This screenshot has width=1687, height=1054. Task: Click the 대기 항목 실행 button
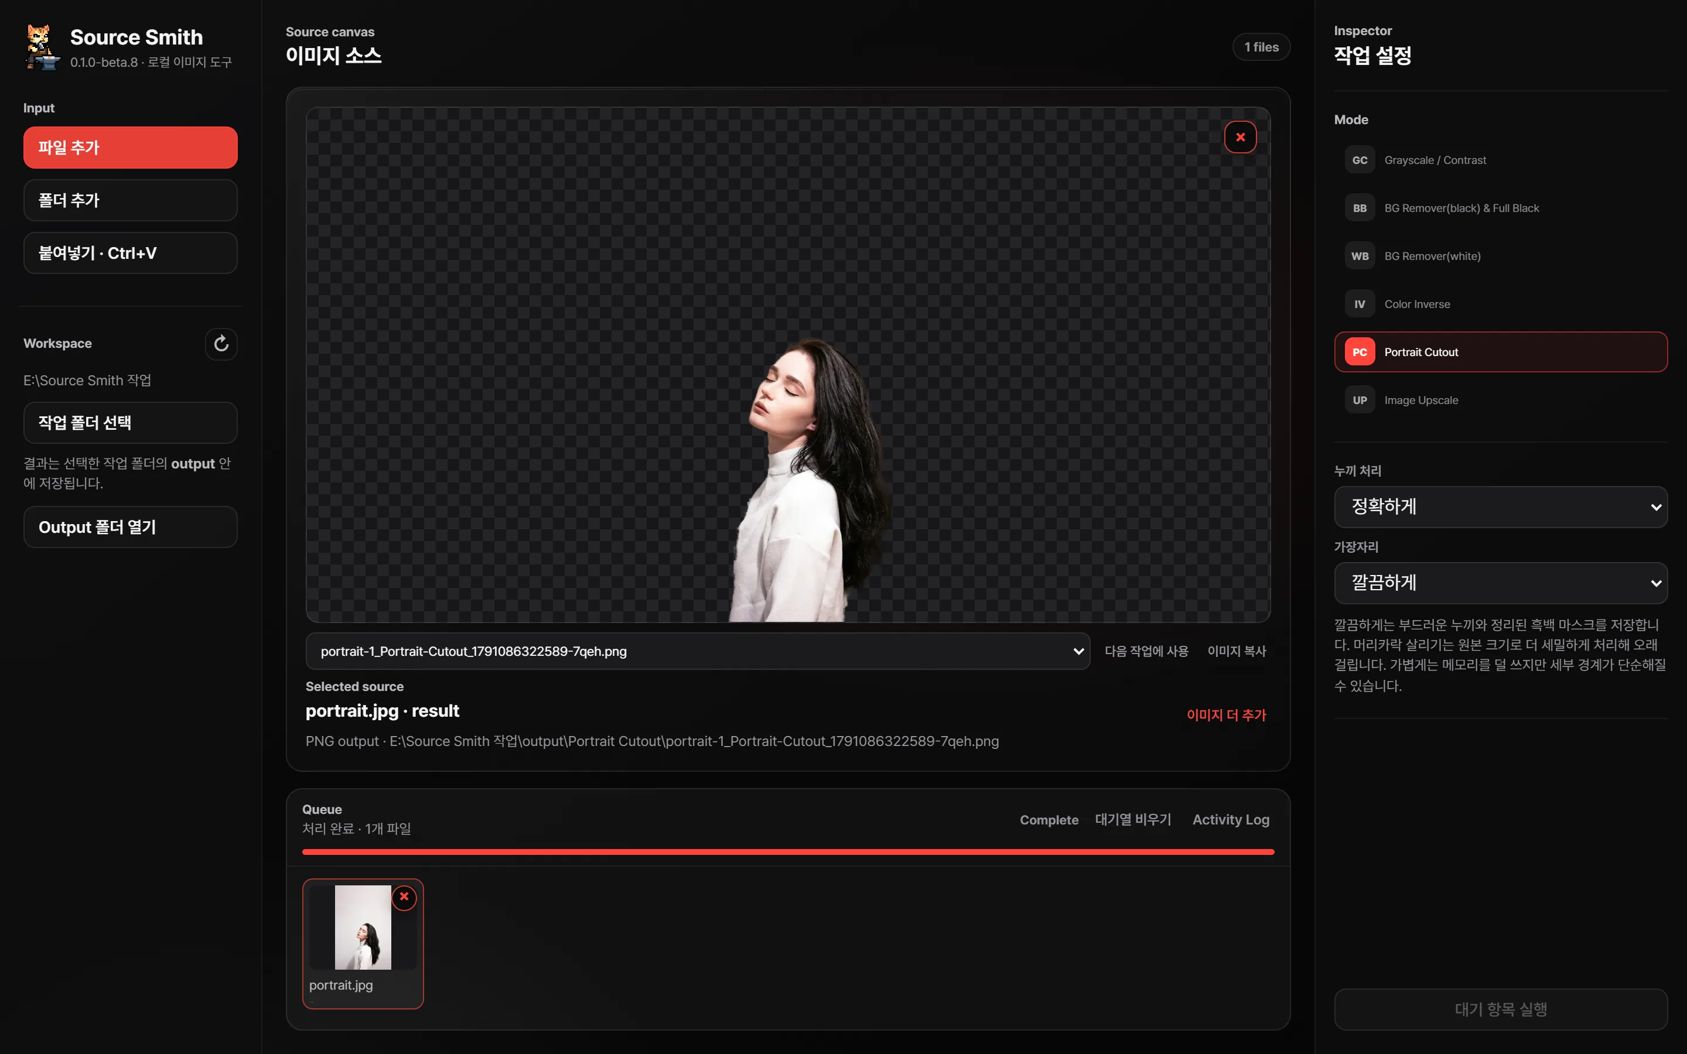1500,1009
